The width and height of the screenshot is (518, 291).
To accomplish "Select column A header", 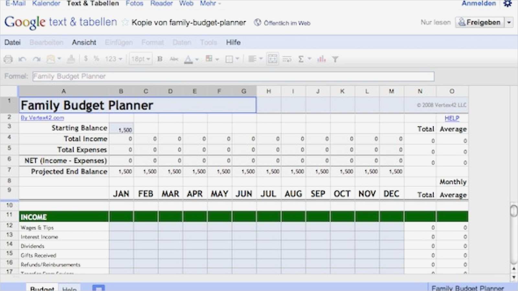I will coord(64,91).
